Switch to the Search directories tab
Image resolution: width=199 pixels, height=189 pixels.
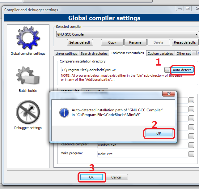(95, 54)
